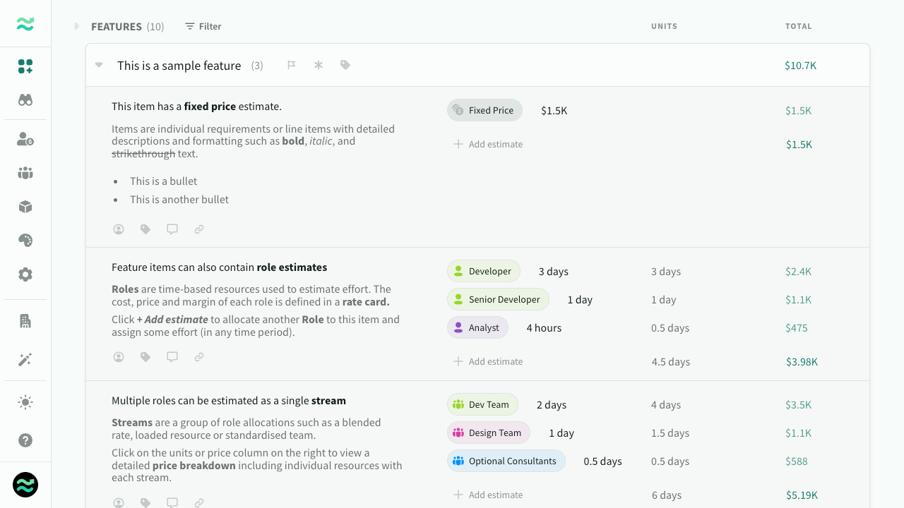The height and width of the screenshot is (508, 904).
Task: Toggle light mode with the sun icon
Action: pos(25,403)
